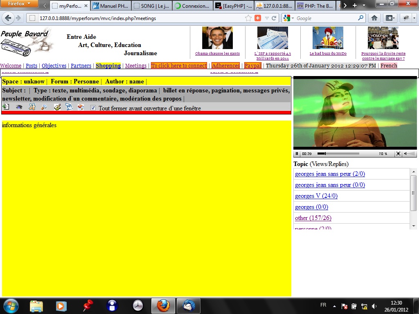419x314 pixels.
Task: Click the address bar URL
Action: click(x=98, y=18)
